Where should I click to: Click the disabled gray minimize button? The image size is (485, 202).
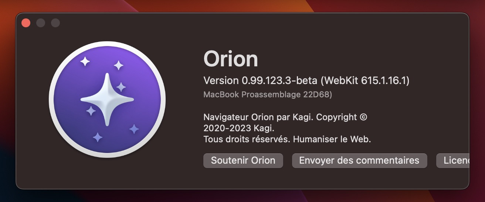41,23
